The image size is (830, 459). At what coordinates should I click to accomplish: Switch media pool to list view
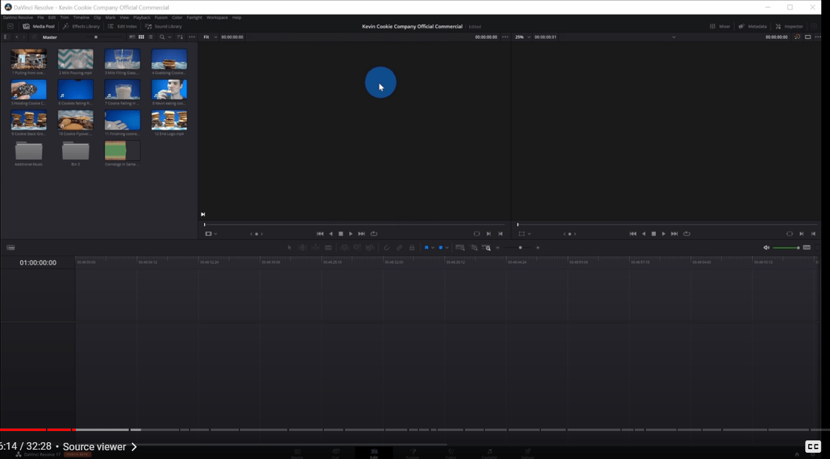pyautogui.click(x=150, y=37)
